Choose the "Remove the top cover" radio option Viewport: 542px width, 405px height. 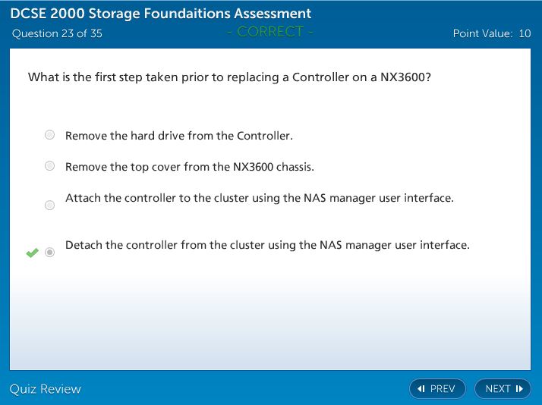(50, 166)
